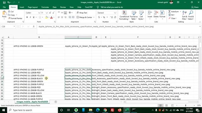
Task: Open Format as Table gallery
Action: [x=134, y=15]
